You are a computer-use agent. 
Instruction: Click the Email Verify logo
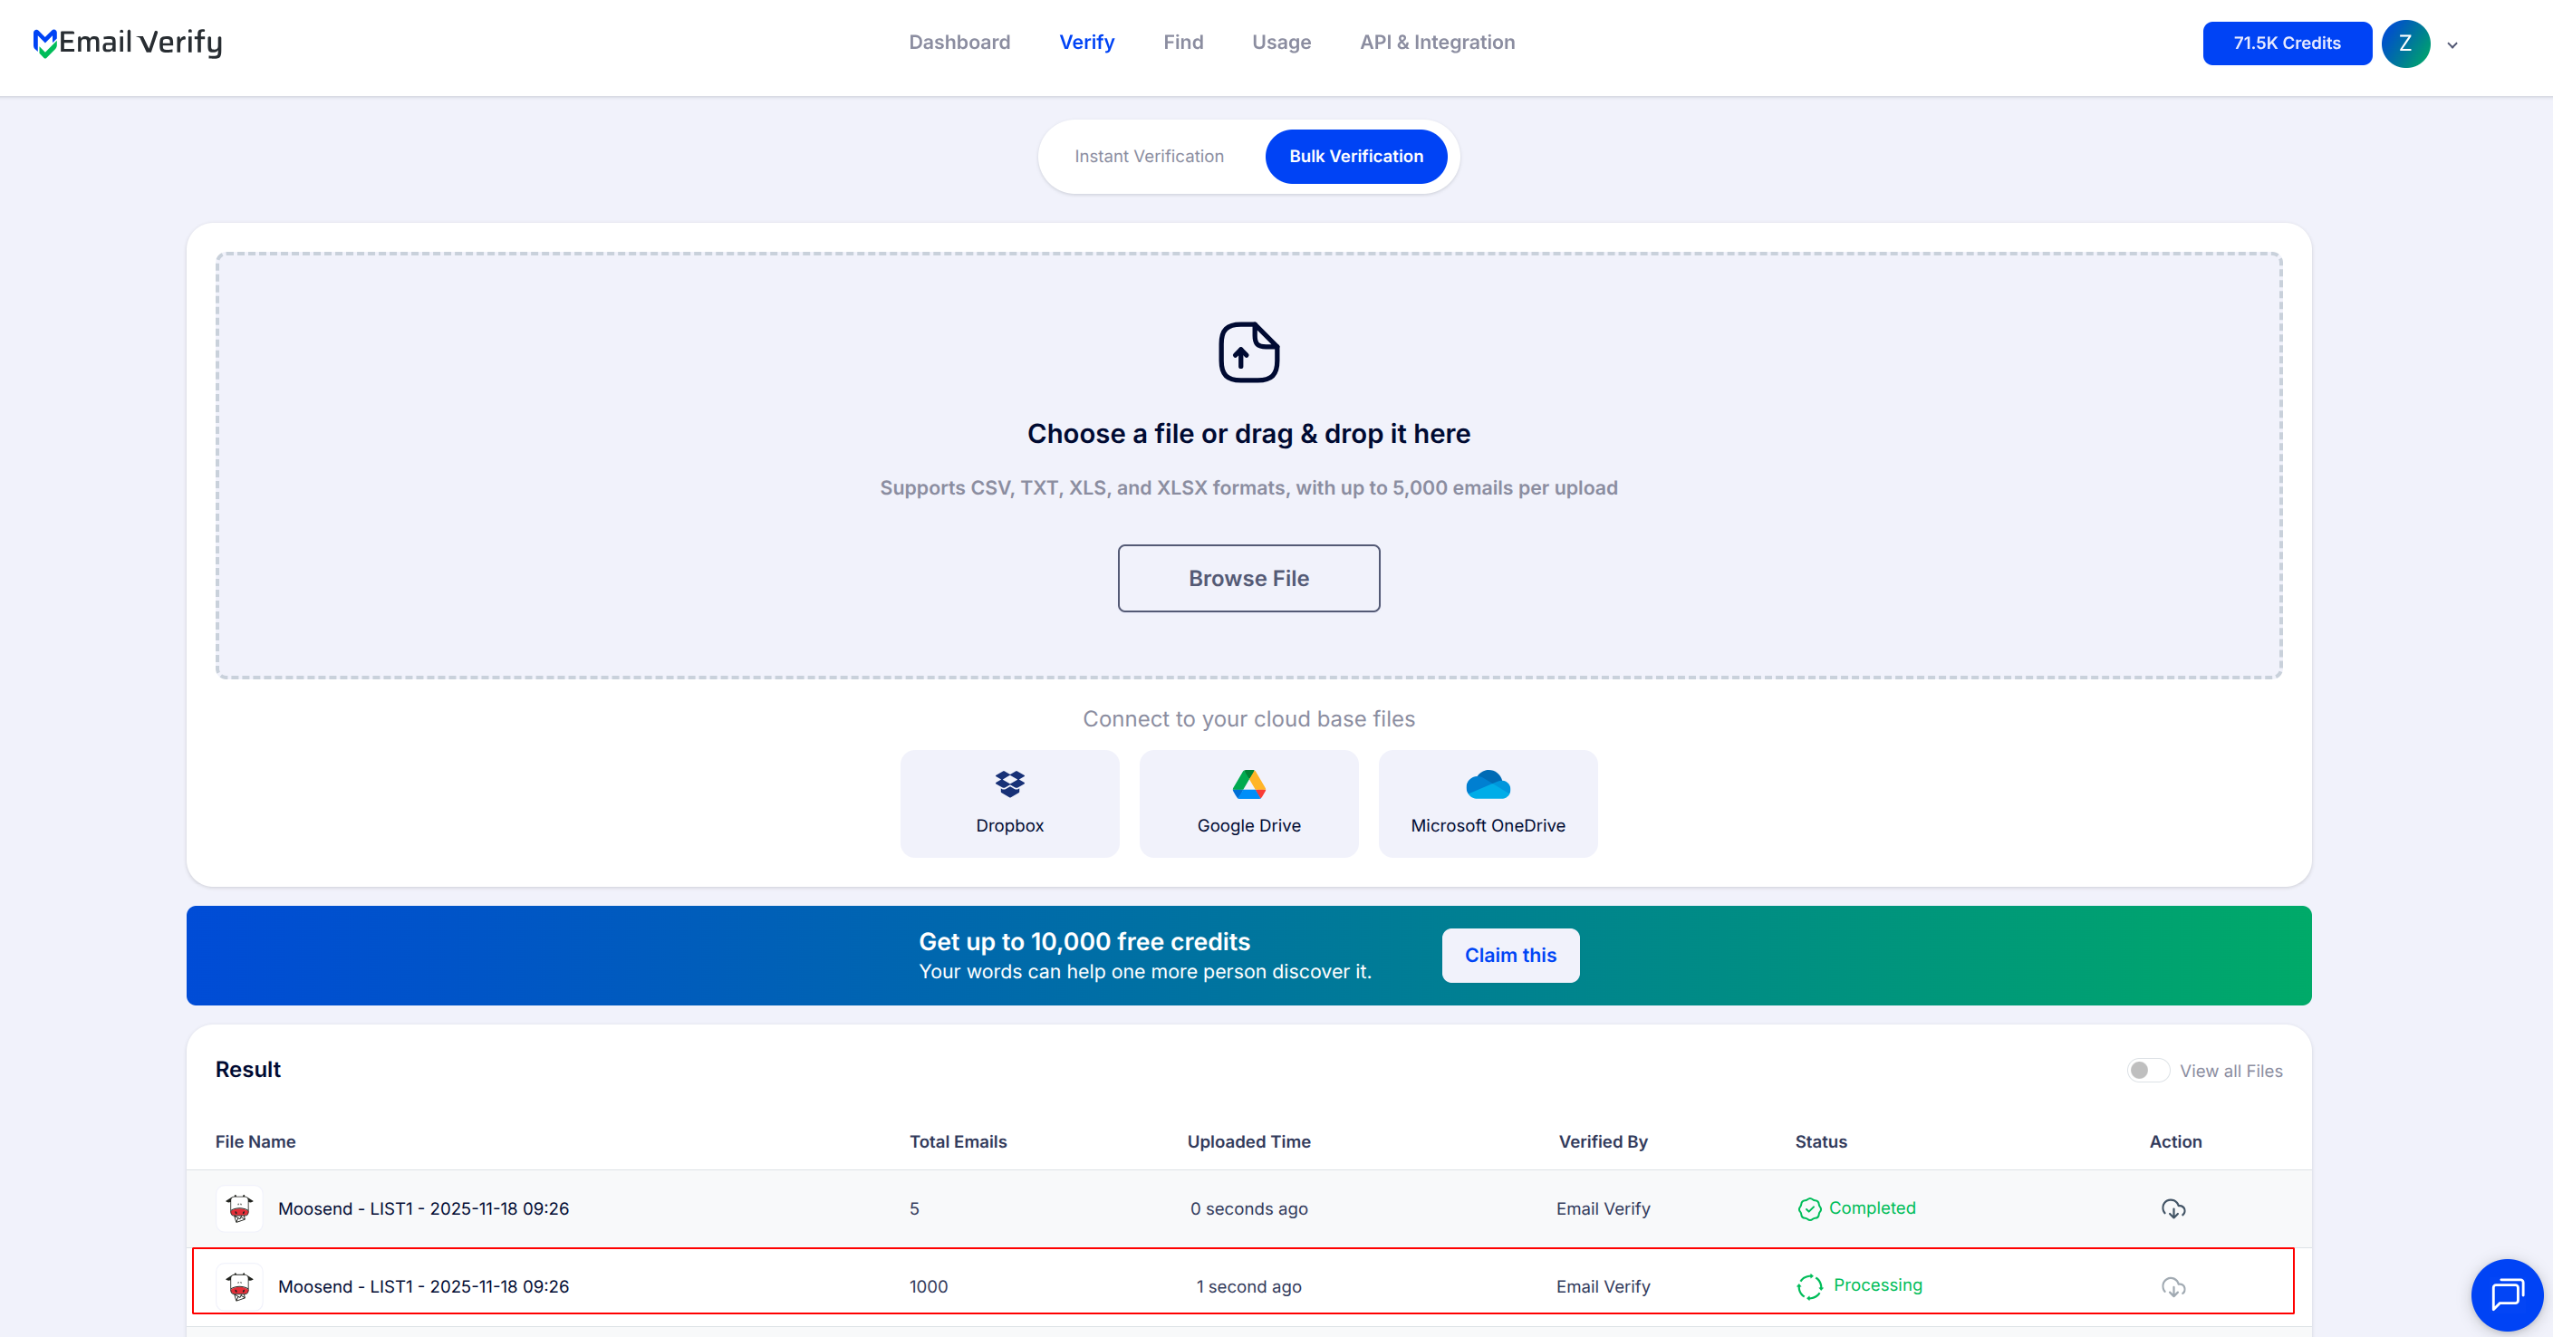pyautogui.click(x=127, y=43)
